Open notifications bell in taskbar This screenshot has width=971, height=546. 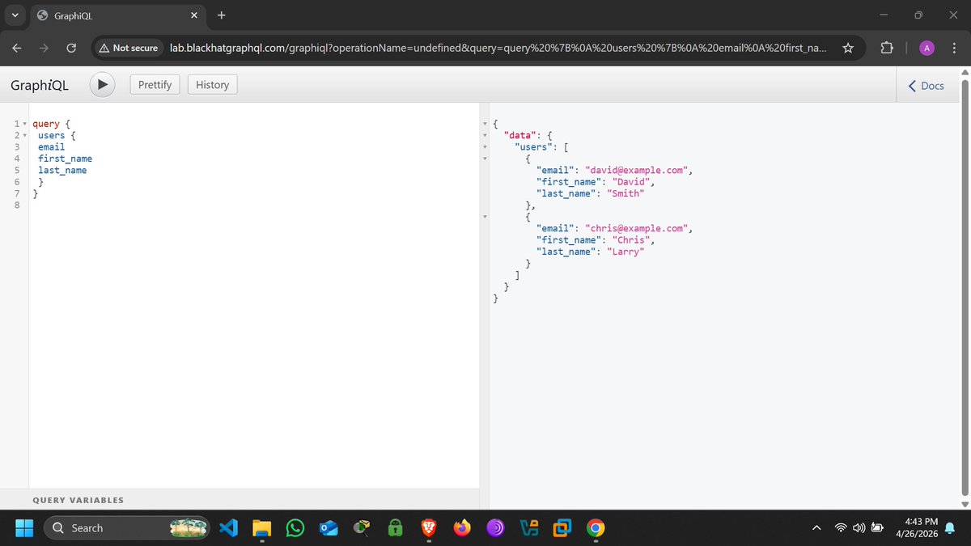tap(950, 528)
